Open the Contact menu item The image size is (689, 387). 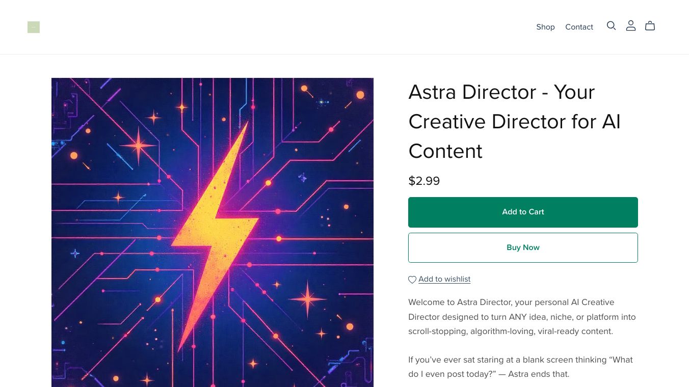pyautogui.click(x=579, y=27)
